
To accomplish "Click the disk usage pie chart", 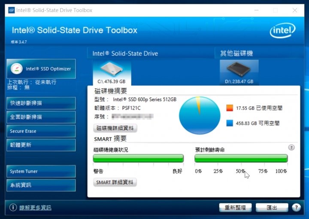I will click(200, 116).
